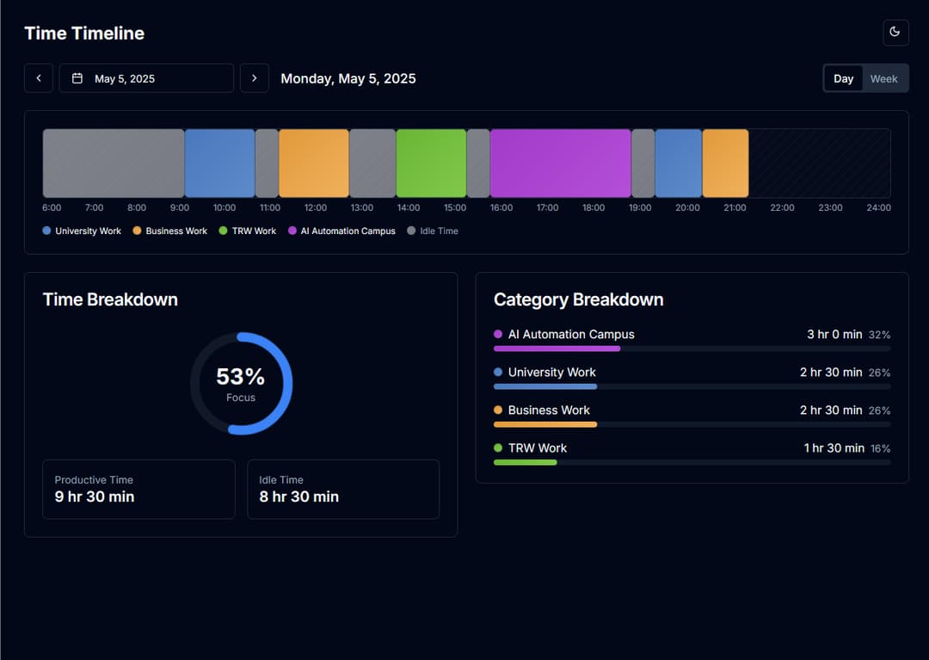The height and width of the screenshot is (660, 929).
Task: Click the Monday, May 5, 2025 heading
Action: click(348, 79)
